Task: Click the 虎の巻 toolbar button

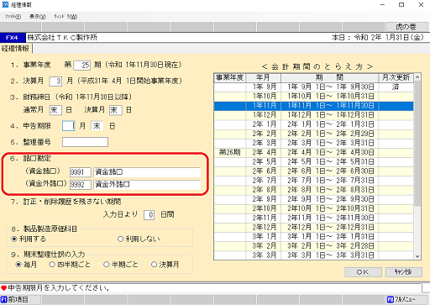Action: tap(406, 27)
